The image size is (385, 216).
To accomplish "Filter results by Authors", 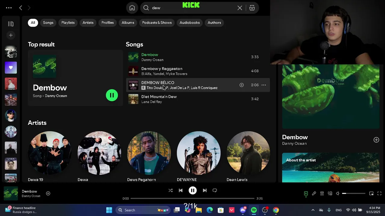I will (x=214, y=22).
